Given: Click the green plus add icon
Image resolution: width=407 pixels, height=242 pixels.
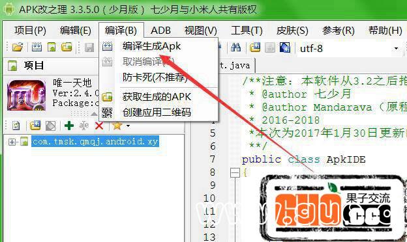Looking at the screenshot, I should (69, 126).
